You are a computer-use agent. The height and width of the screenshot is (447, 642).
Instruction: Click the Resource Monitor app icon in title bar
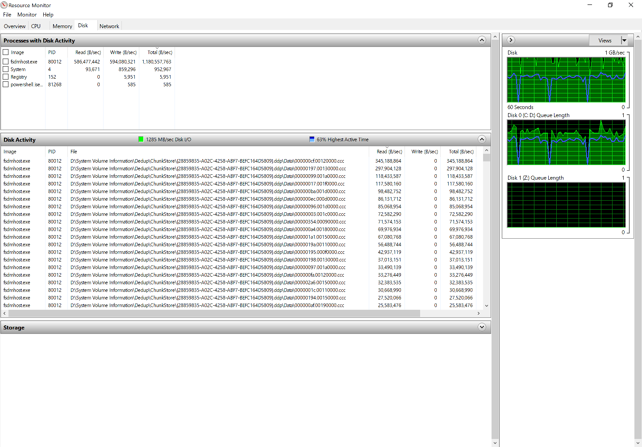pyautogui.click(x=4, y=5)
